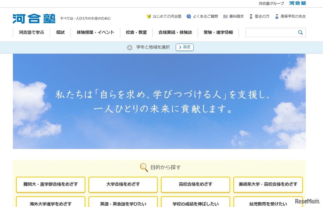
Task: Click the gear icon beside 学年と地域を選択
Action: pos(129,47)
